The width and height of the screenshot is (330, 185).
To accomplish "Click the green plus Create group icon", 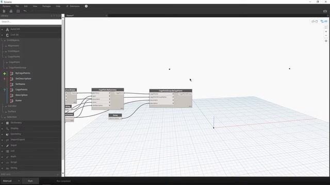I will 5,73.
